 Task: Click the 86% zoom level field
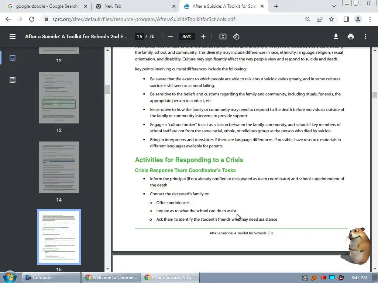187,36
